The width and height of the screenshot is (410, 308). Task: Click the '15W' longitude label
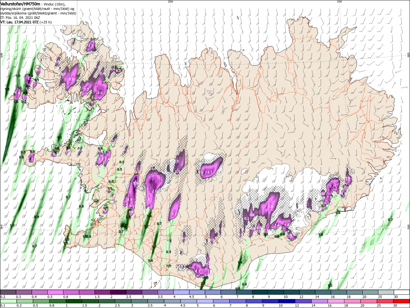pos(339,2)
